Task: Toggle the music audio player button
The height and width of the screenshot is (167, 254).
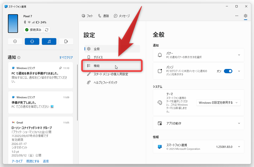Action: (x=49, y=42)
